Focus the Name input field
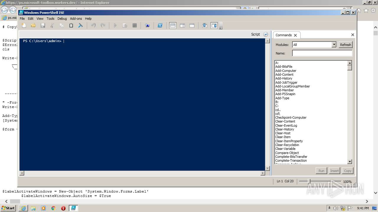Viewport: 378px width, 212px height. tap(322, 53)
